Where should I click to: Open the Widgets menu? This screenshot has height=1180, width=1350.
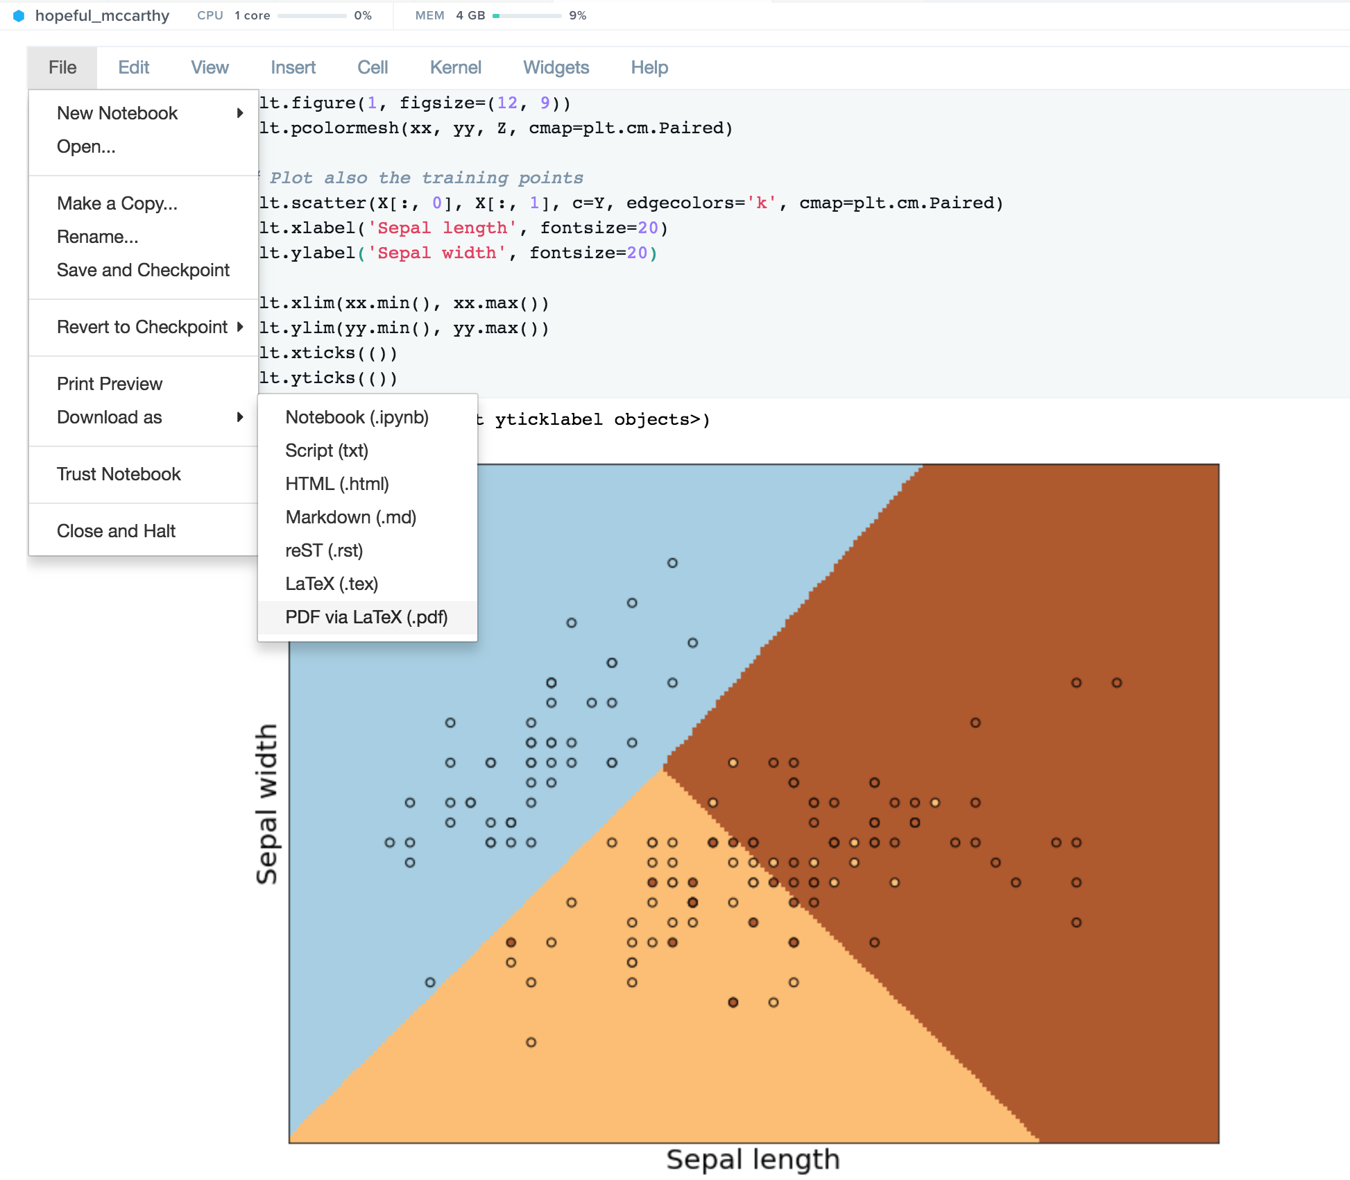[556, 67]
